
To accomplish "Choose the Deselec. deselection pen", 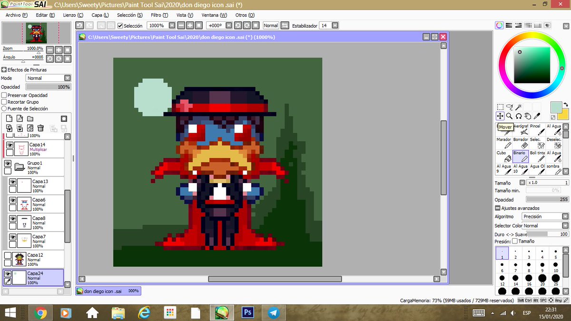I will [x=554, y=142].
